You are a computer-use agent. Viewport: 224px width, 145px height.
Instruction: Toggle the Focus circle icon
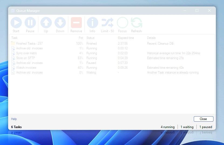123,23
